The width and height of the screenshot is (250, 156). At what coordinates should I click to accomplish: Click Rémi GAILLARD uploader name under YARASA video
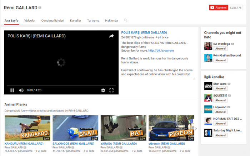[x=110, y=147]
